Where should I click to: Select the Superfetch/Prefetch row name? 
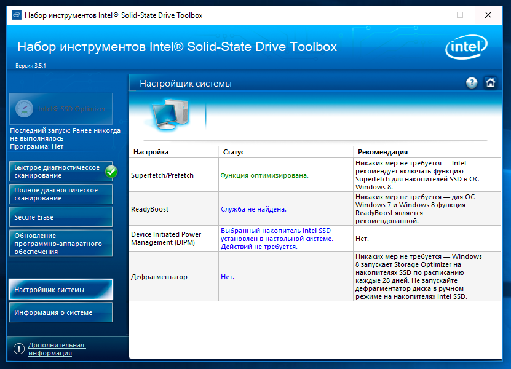coord(162,175)
